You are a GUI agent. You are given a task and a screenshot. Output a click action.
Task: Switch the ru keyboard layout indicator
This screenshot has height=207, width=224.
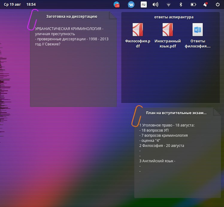[143, 5]
